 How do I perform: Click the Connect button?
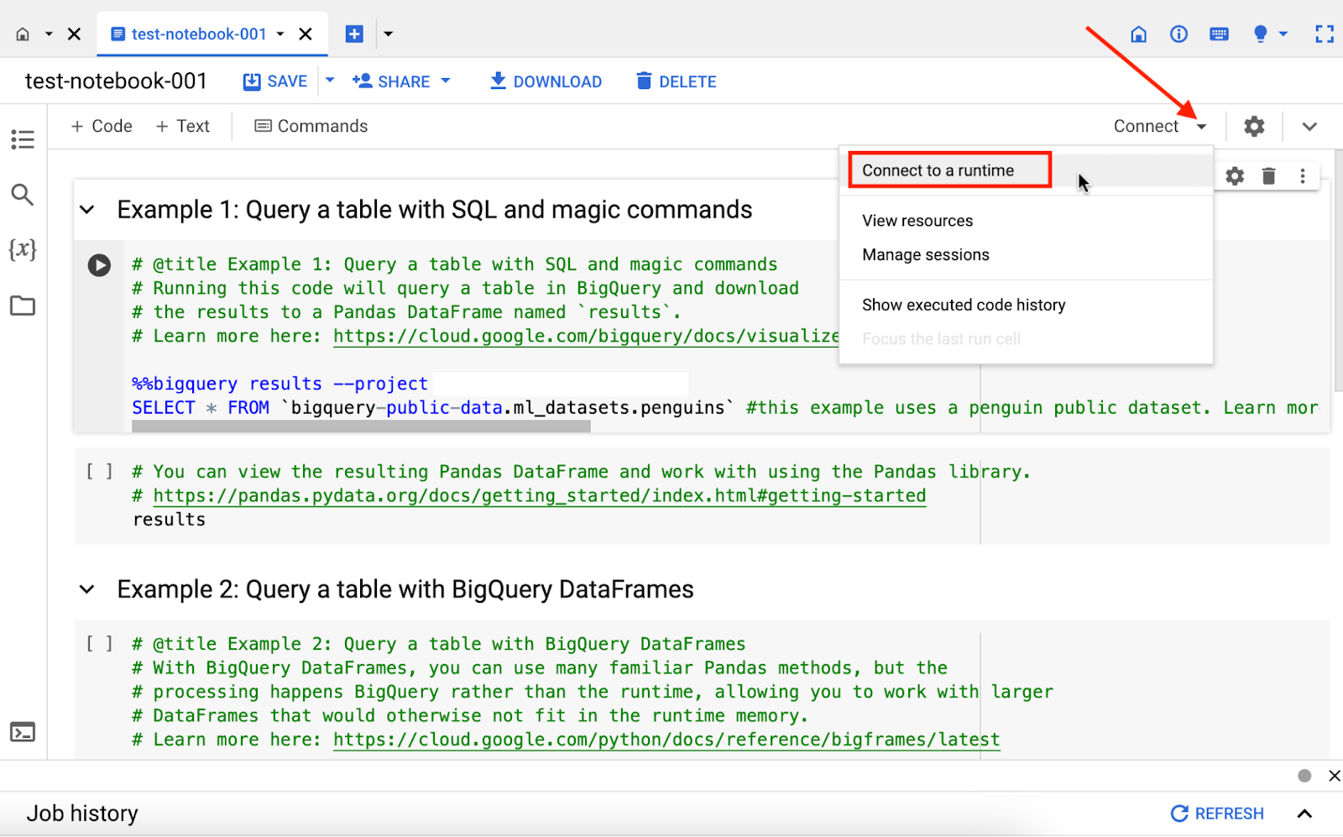[1146, 126]
